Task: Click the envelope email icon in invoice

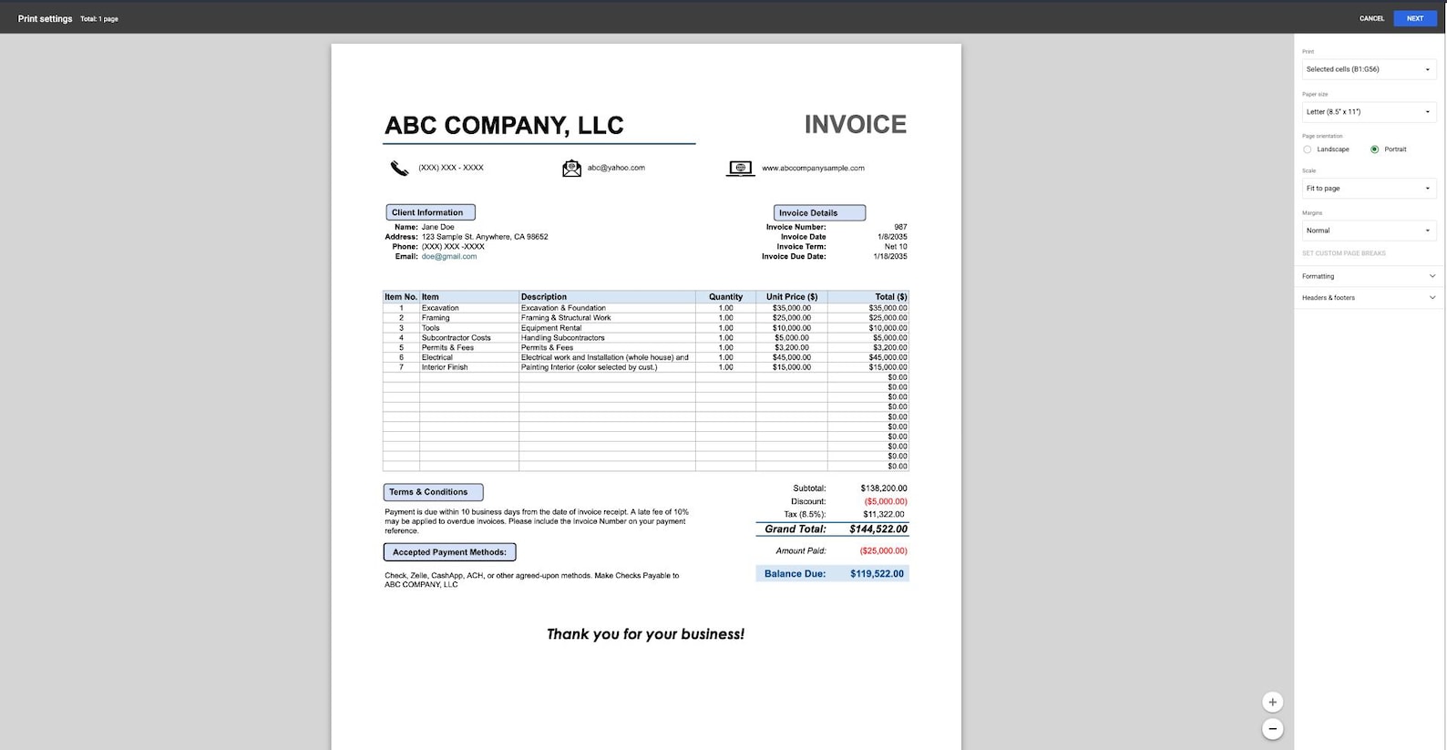Action: (571, 168)
